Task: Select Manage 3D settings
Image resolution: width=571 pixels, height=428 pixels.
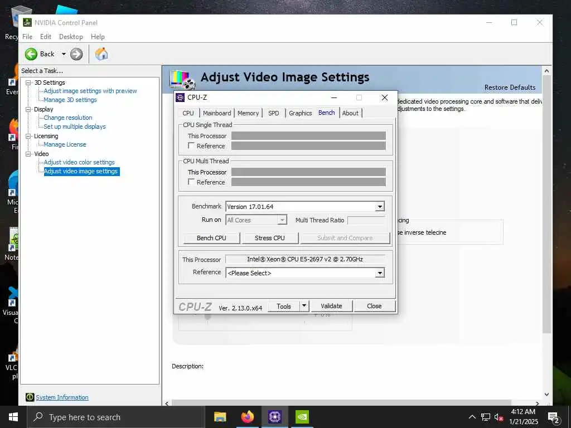Action: pyautogui.click(x=70, y=100)
